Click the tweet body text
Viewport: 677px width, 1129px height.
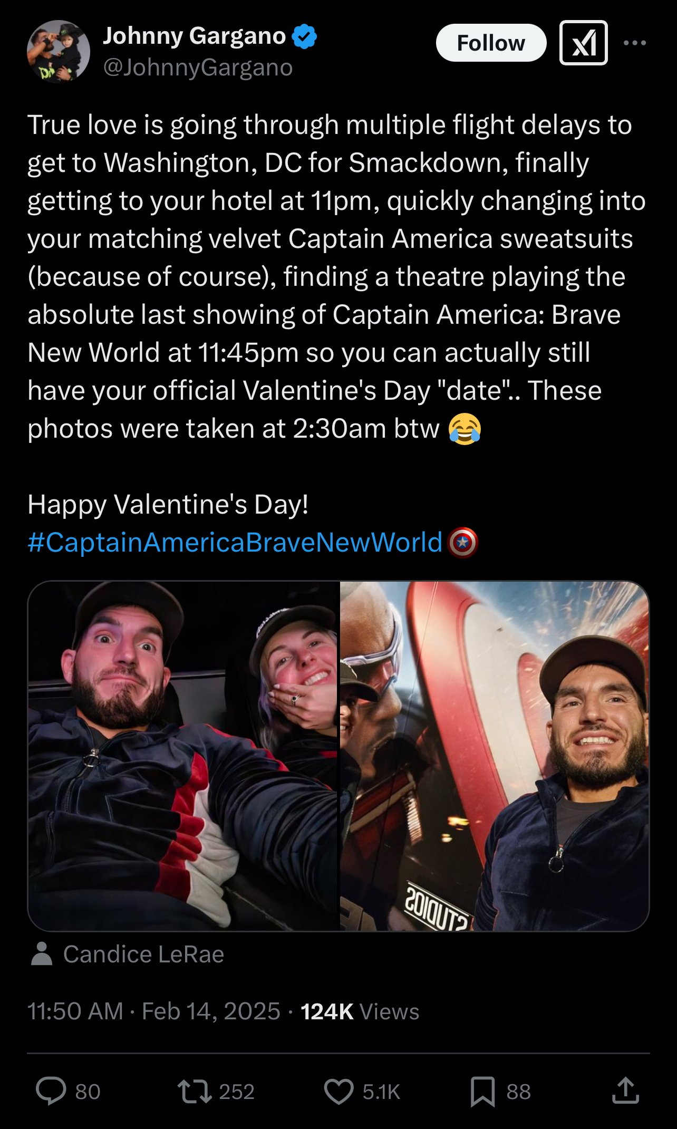[x=336, y=276]
